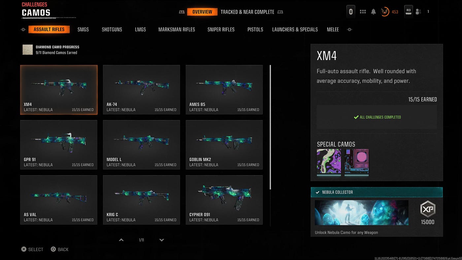The width and height of the screenshot is (462, 260).
Task: Select the Cypher 091 weapon card
Action: [x=224, y=200]
